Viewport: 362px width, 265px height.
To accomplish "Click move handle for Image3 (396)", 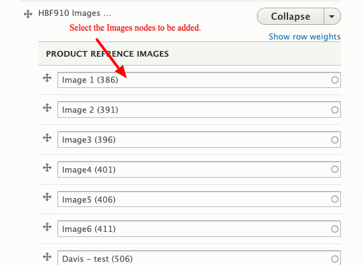I will click(47, 138).
